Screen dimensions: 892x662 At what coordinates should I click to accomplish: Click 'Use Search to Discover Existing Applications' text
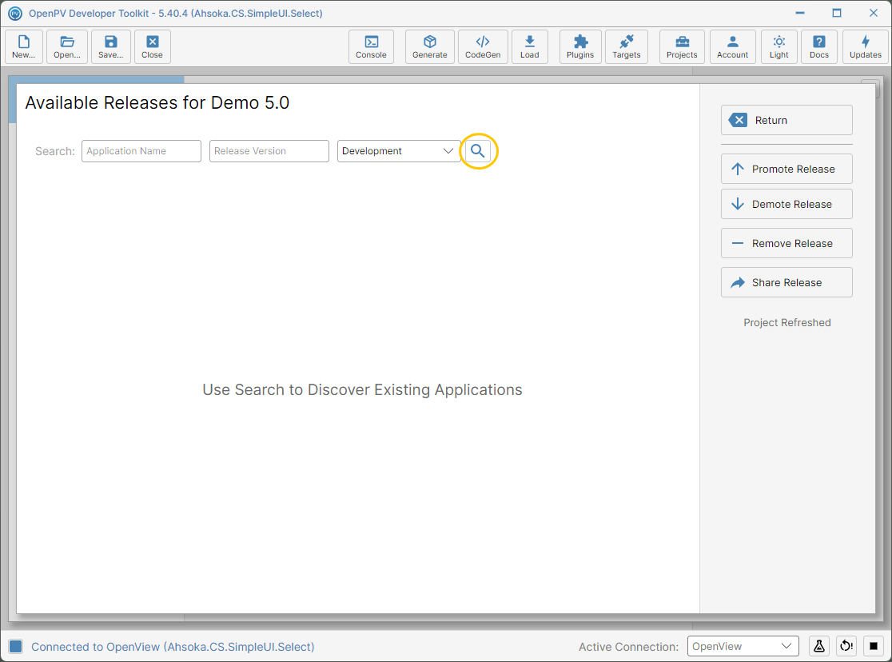[362, 390]
